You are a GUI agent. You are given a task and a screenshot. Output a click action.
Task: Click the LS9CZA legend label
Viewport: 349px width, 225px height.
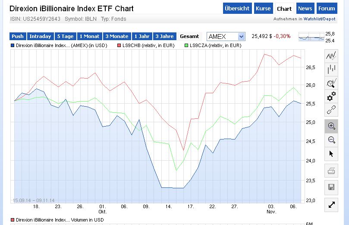coord(215,45)
